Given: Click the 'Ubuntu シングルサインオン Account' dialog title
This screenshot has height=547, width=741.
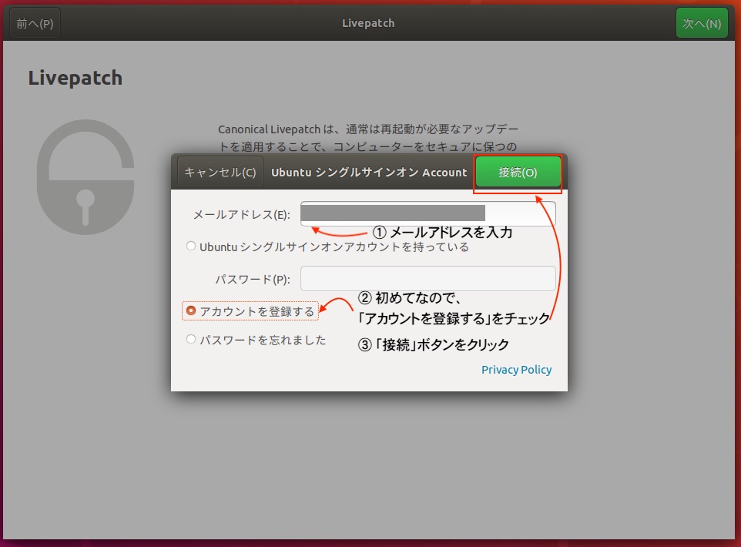Looking at the screenshot, I should pos(369,173).
